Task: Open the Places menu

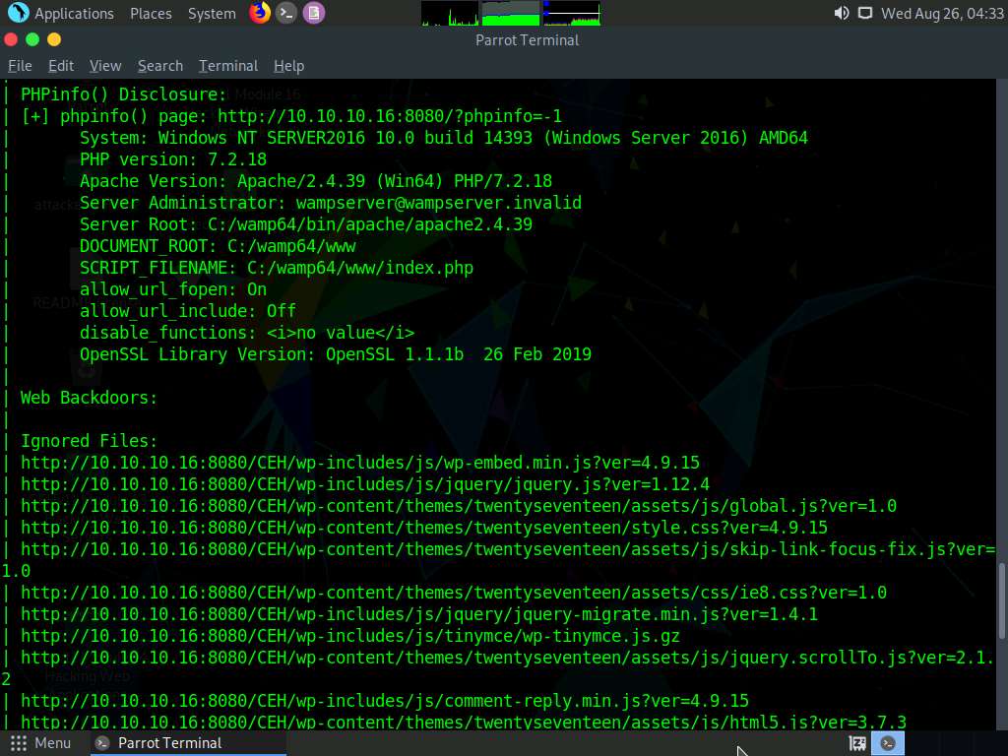Action: [151, 14]
